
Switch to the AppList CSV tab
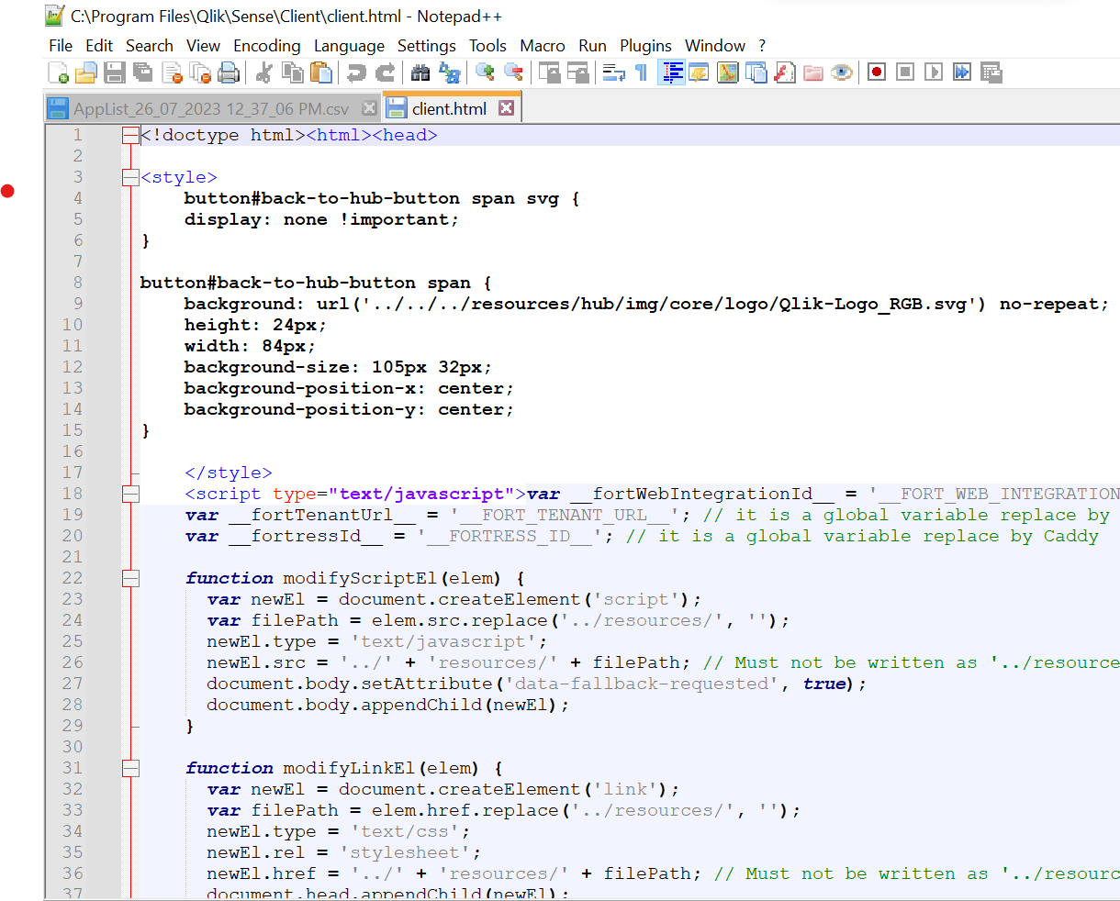pos(202,107)
